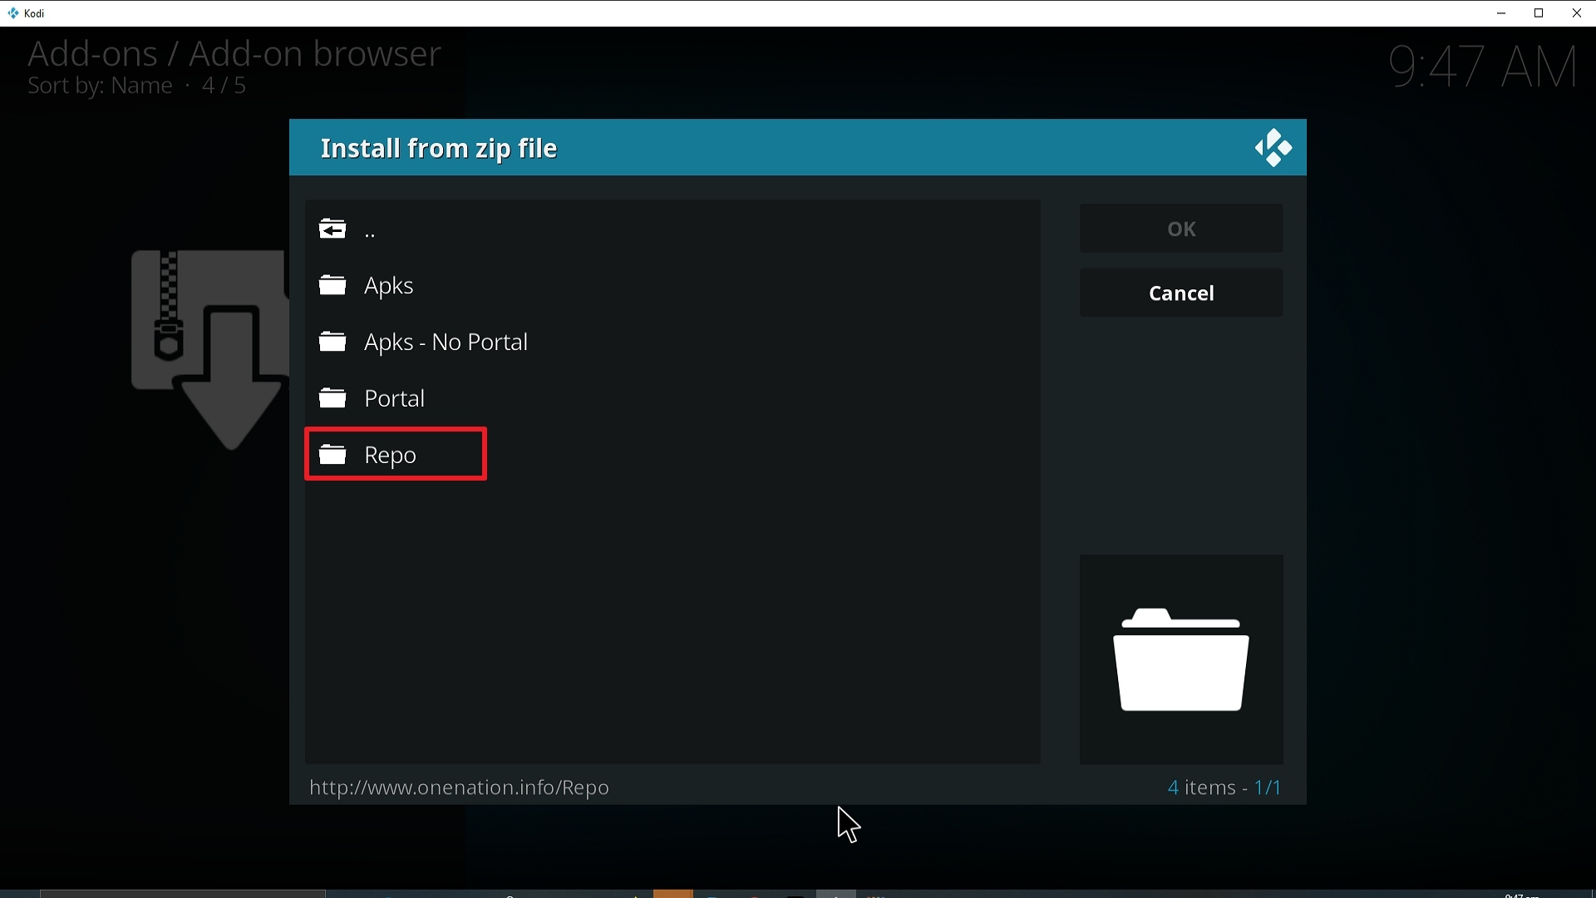Image resolution: width=1596 pixels, height=898 pixels.
Task: Click the 'Sort by: Name' label
Action: click(x=101, y=86)
